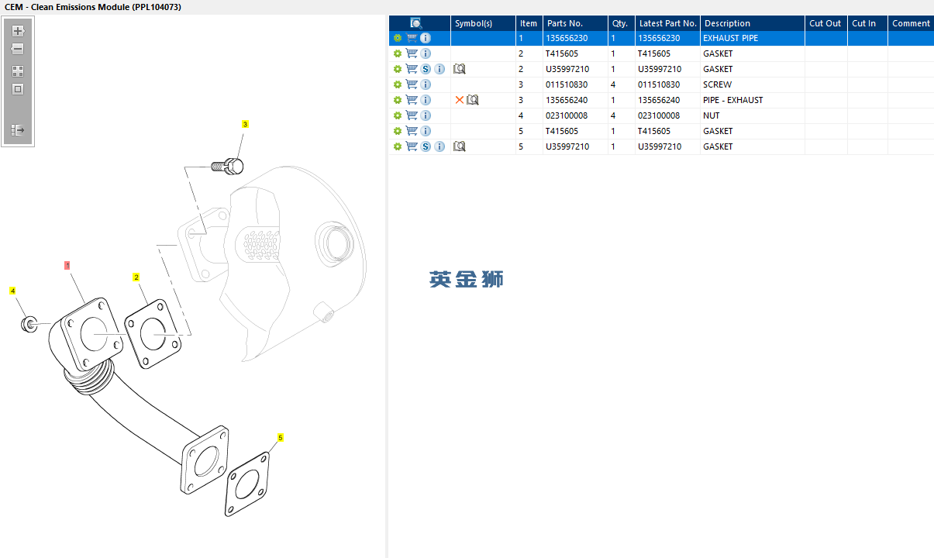Add item 5 gasket U35997210 to cart
Screen dimensions: 934x558
tap(412, 146)
